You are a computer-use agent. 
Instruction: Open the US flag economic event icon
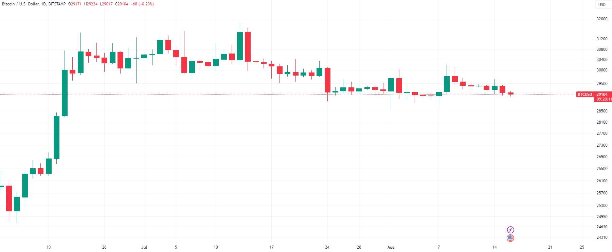510,238
